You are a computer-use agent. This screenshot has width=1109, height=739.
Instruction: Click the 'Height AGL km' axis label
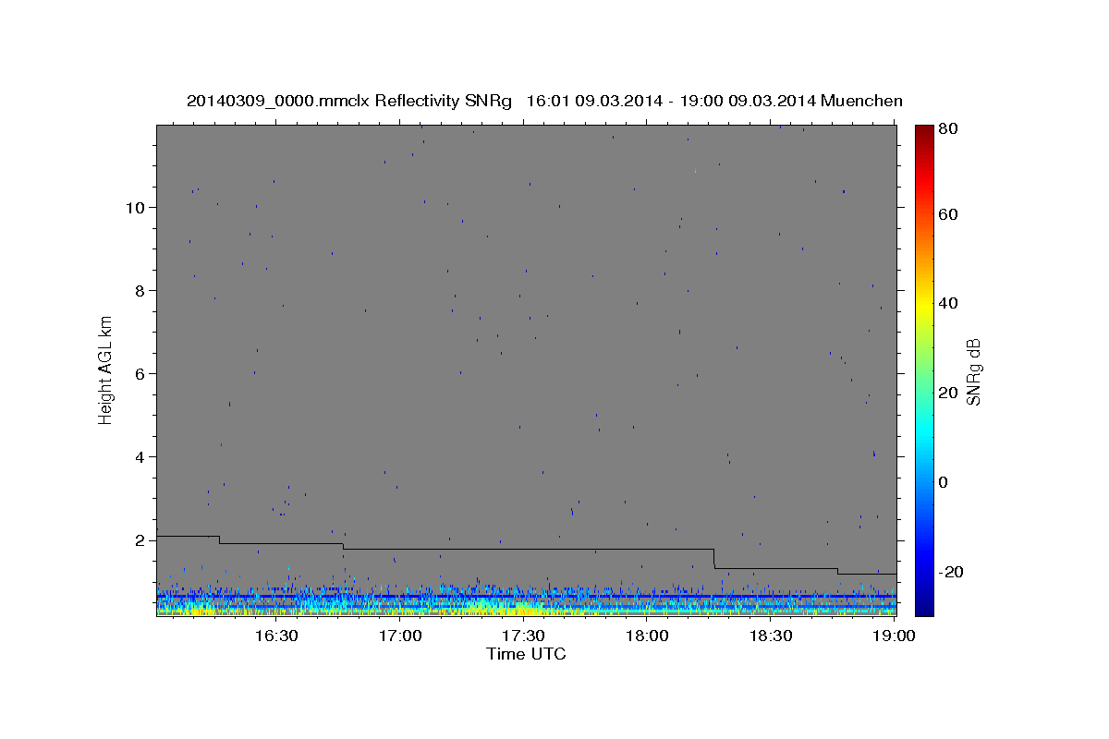pos(105,369)
